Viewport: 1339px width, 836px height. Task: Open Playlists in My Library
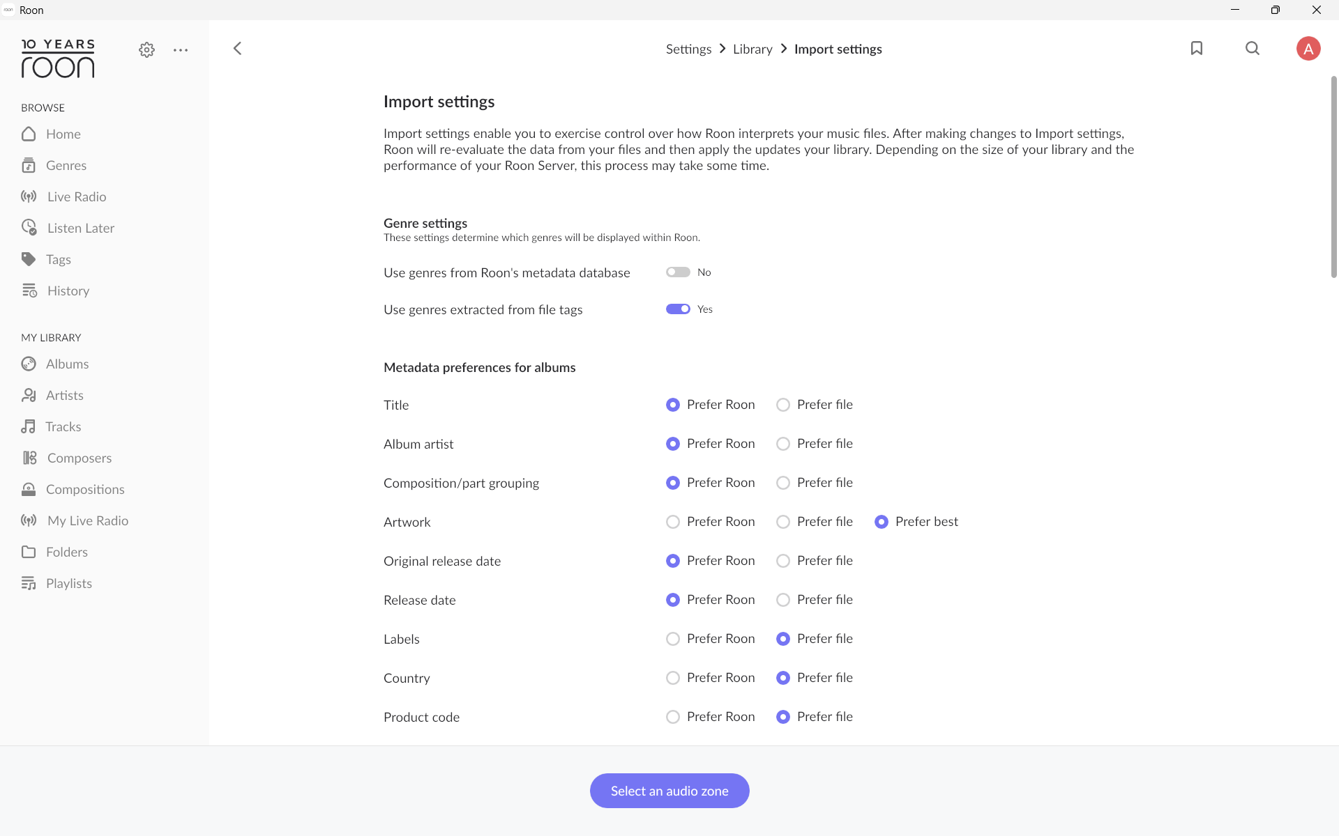pos(69,583)
